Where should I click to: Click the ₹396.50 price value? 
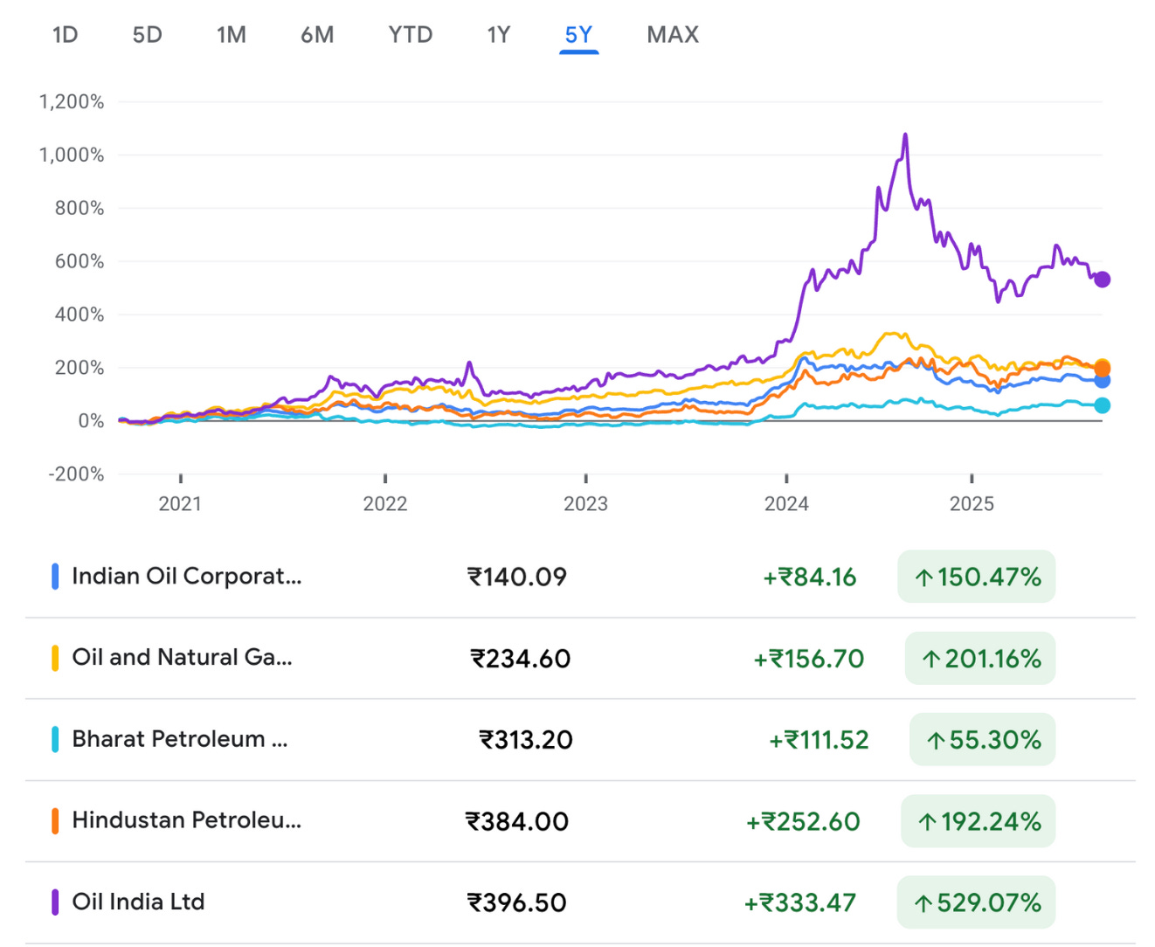click(x=517, y=903)
